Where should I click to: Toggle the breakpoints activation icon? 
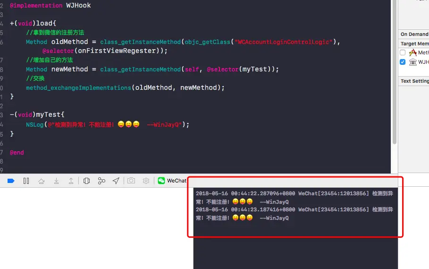11,181
